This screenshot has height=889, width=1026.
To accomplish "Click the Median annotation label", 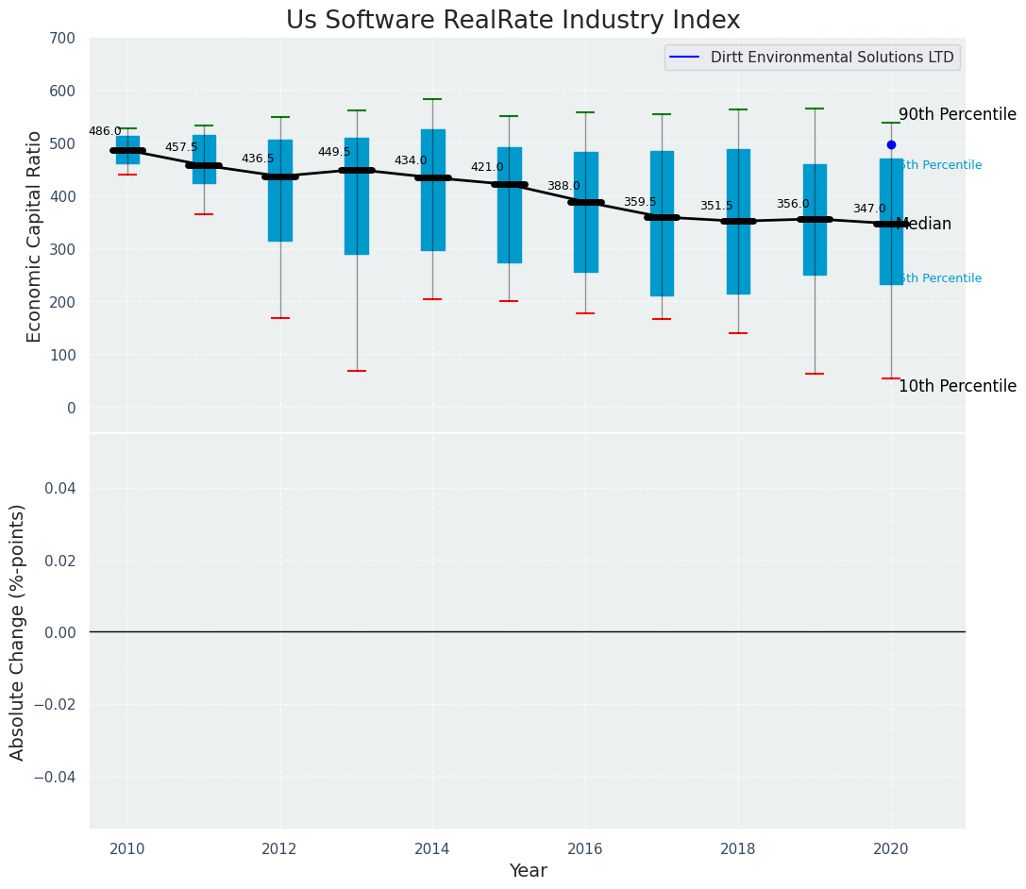I will coord(923,224).
